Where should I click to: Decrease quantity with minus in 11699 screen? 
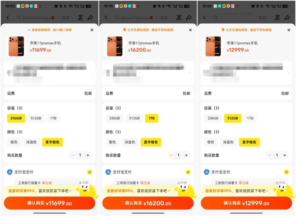[x=73, y=155]
